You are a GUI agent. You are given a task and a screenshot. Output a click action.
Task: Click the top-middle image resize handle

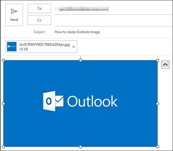(80, 60)
